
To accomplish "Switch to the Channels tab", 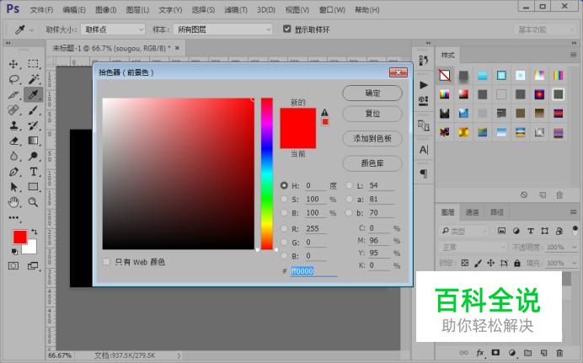I will point(472,212).
